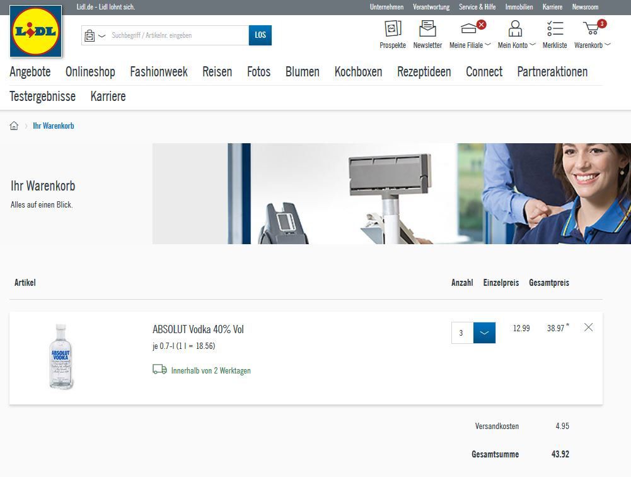Open the Connect menu item
The width and height of the screenshot is (631, 477).
(x=484, y=72)
